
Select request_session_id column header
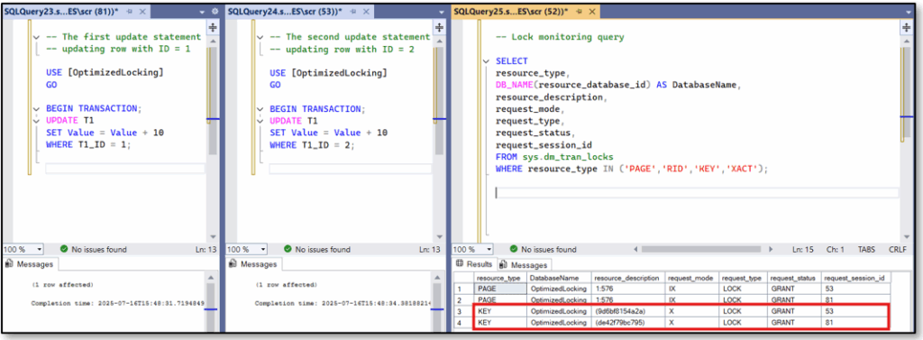pos(857,278)
